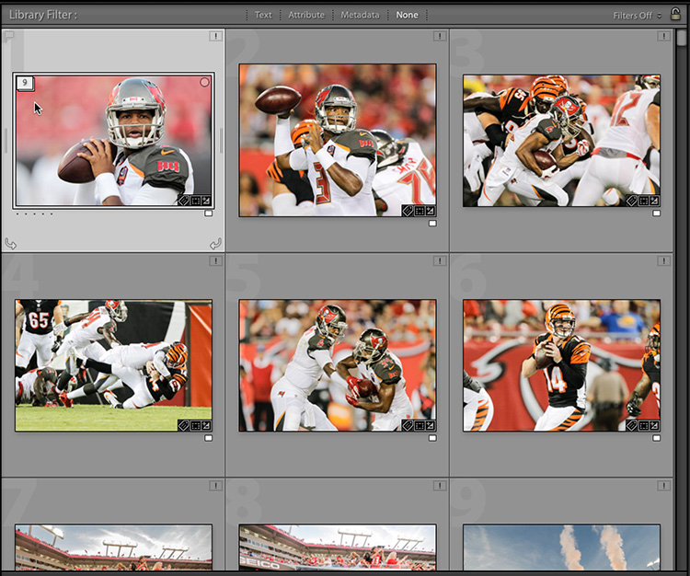Click crop badge on photo 6
The height and width of the screenshot is (576, 690).
pyautogui.click(x=643, y=425)
